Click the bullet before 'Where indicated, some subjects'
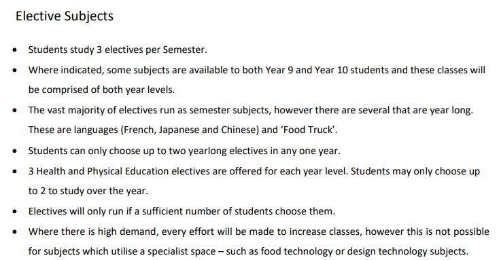Image resolution: width=499 pixels, height=260 pixels. click(15, 71)
